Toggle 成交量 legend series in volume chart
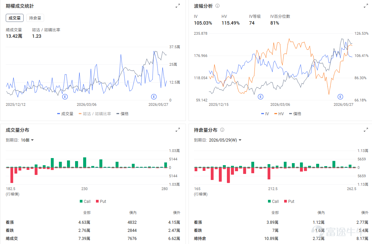The height and width of the screenshot is (244, 372). tap(65, 114)
